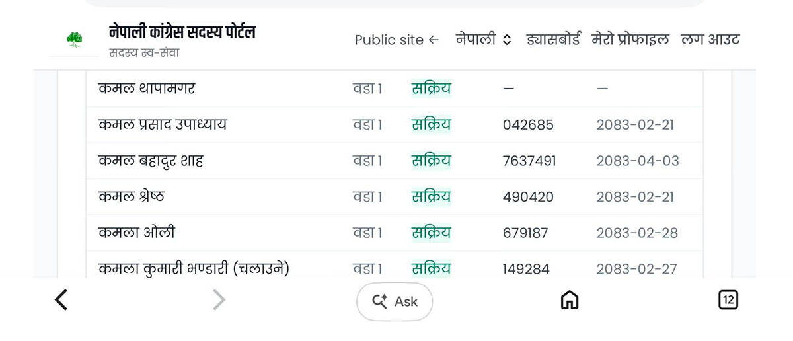Open the browser home icon

tap(569, 301)
